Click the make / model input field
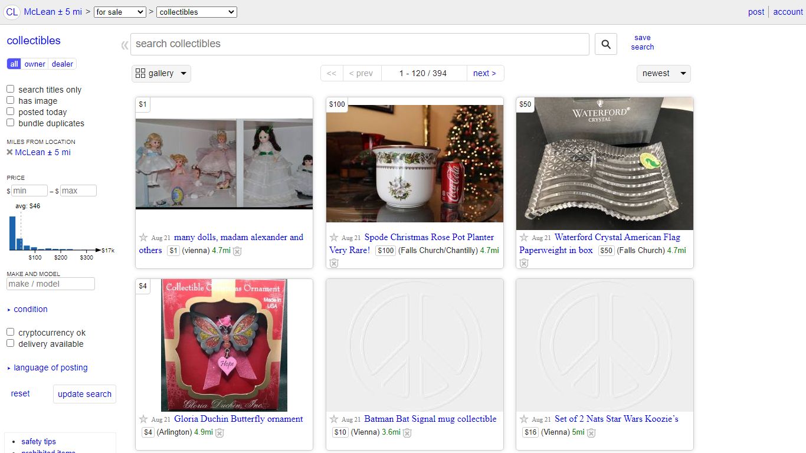 tap(51, 284)
